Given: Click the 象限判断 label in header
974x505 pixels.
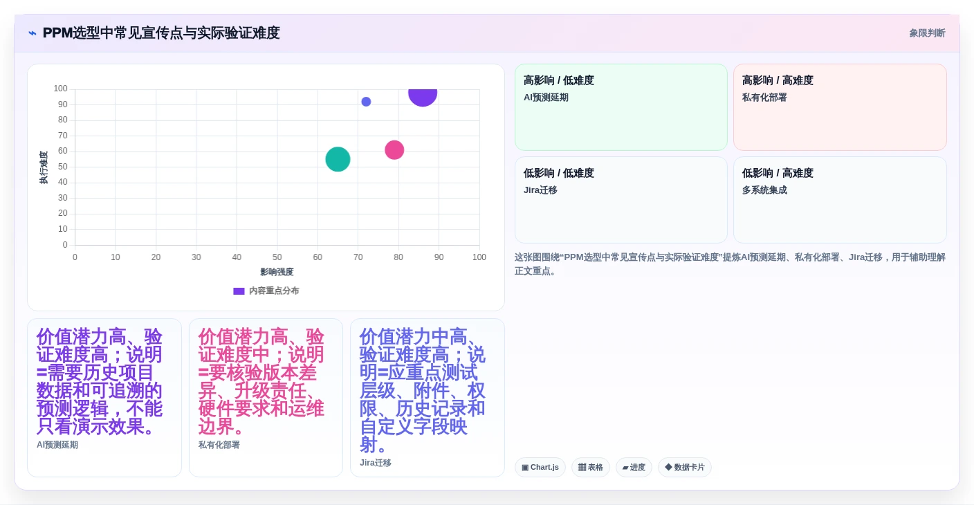Looking at the screenshot, I should click(927, 33).
